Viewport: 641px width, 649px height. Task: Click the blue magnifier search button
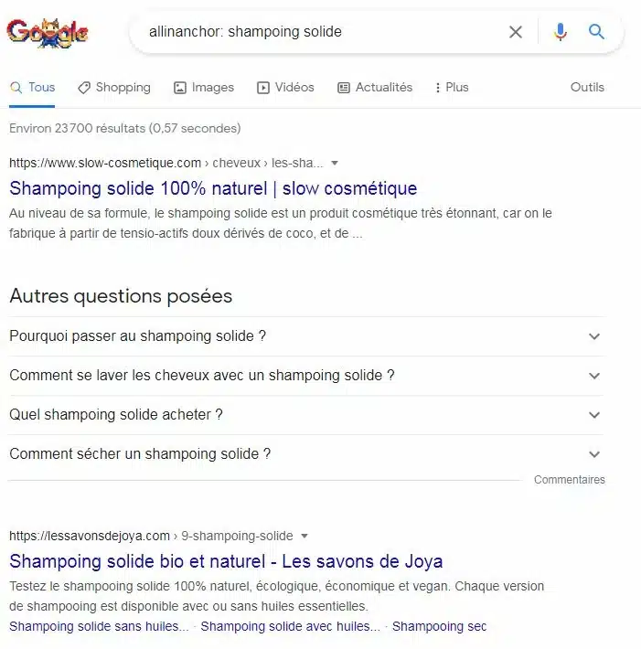pyautogui.click(x=596, y=31)
